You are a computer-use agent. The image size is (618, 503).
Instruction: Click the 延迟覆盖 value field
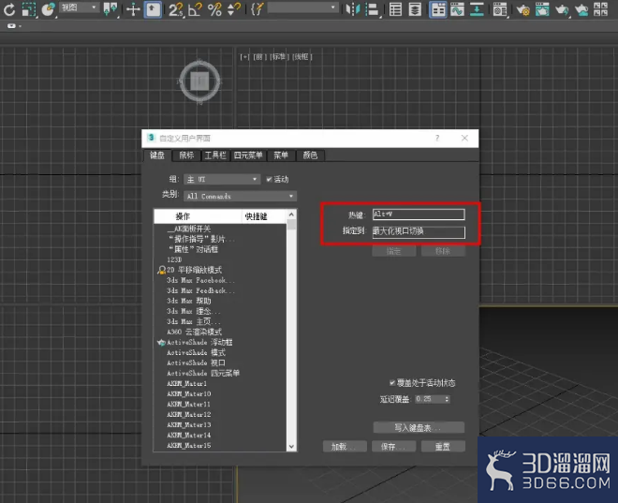click(429, 399)
